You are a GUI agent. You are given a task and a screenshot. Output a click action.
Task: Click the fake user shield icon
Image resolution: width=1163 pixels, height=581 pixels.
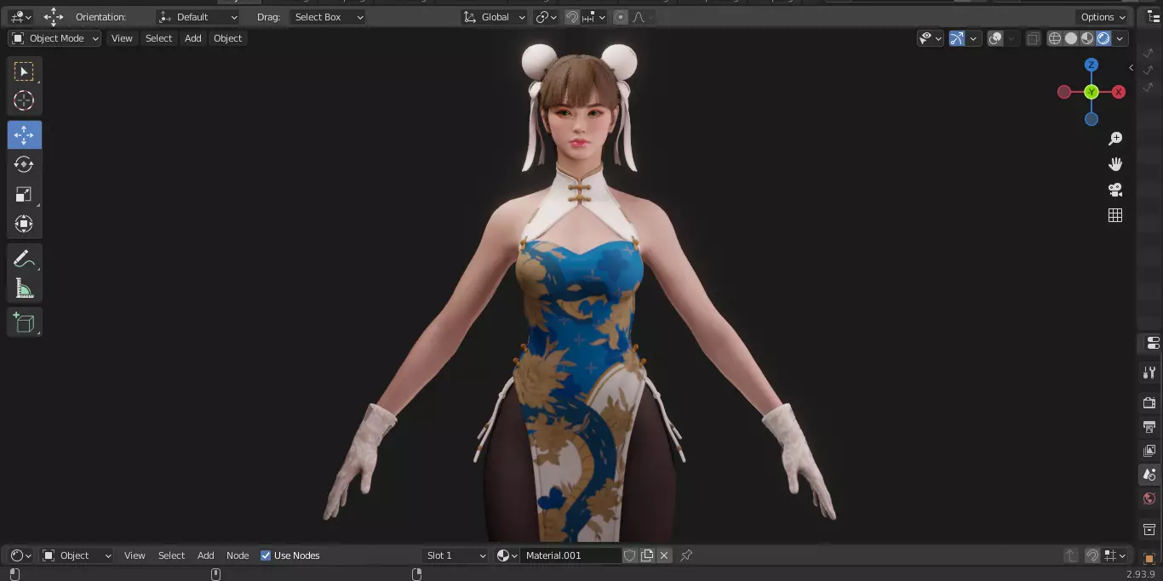point(629,555)
